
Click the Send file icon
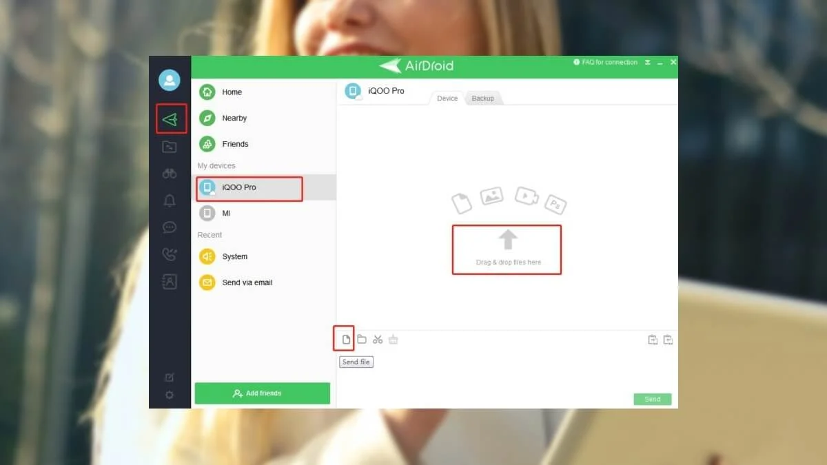pos(346,340)
